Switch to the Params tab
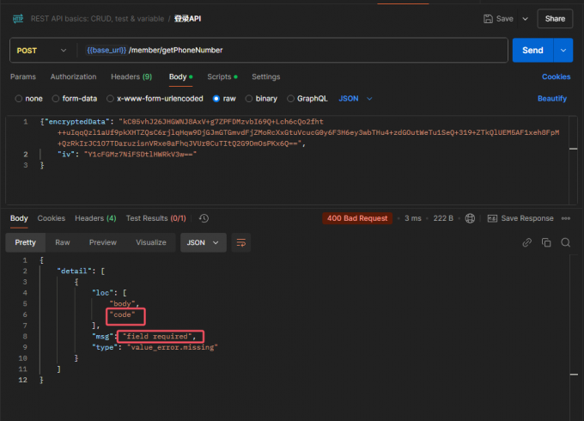584x421 pixels. [x=23, y=76]
